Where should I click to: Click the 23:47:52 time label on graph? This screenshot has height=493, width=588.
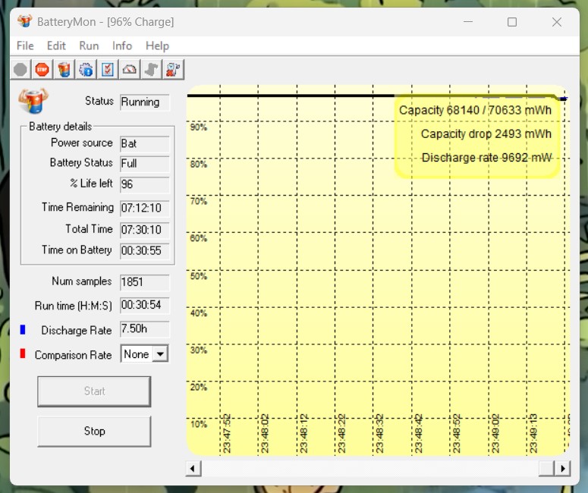(227, 433)
